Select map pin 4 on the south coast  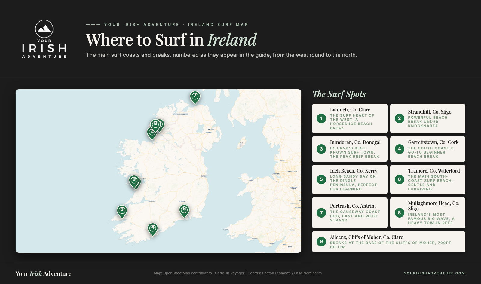(x=153, y=229)
